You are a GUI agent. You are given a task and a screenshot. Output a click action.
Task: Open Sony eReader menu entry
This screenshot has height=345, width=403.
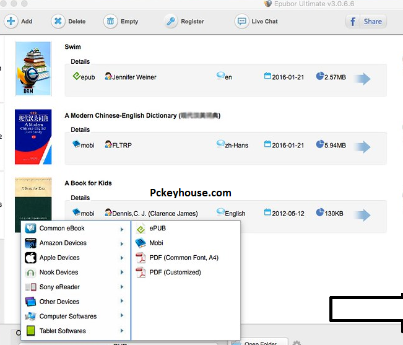(76, 287)
